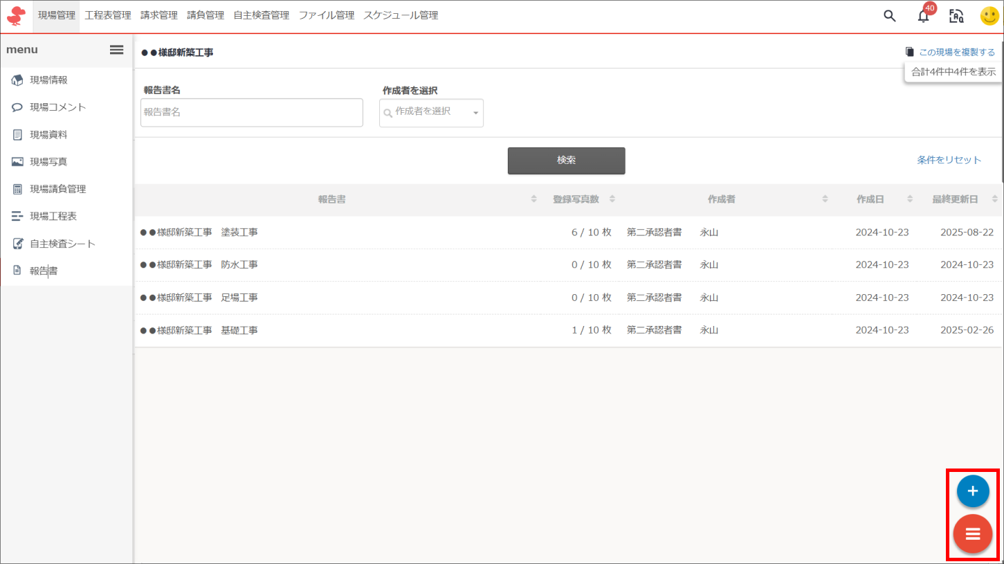
Task: Click the blue plus add button
Action: [x=972, y=491]
